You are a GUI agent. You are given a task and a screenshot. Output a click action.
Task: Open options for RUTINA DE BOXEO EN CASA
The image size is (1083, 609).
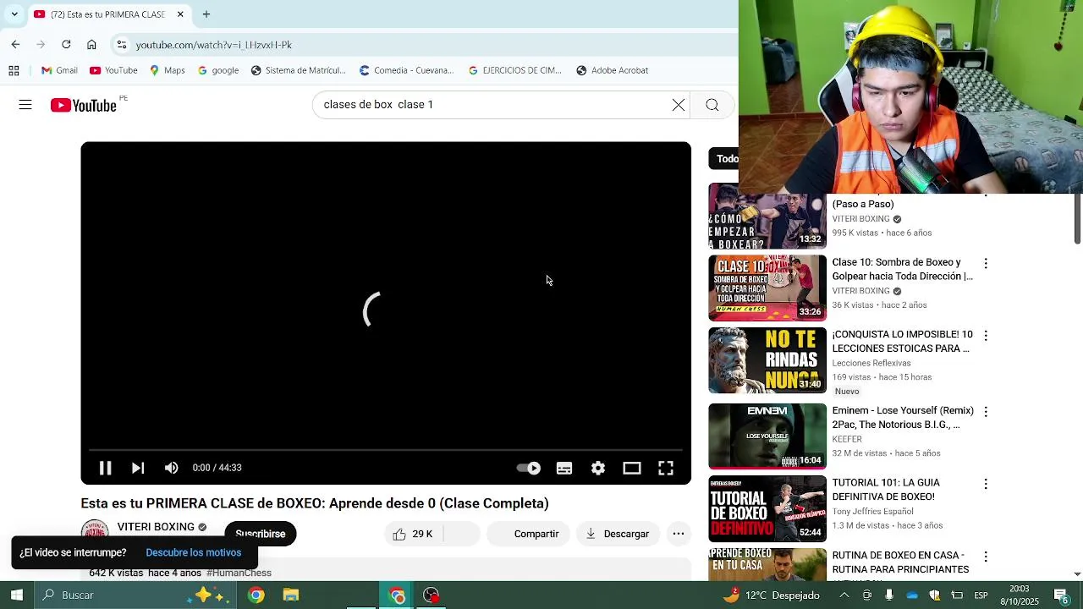pos(986,557)
